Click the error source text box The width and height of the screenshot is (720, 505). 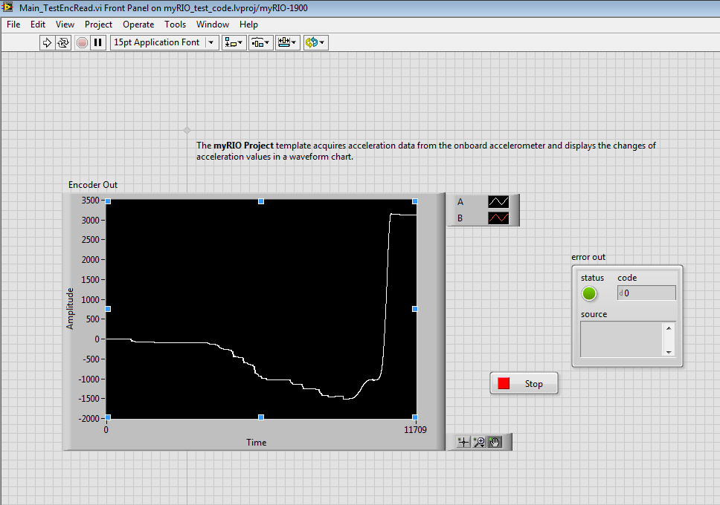(621, 339)
